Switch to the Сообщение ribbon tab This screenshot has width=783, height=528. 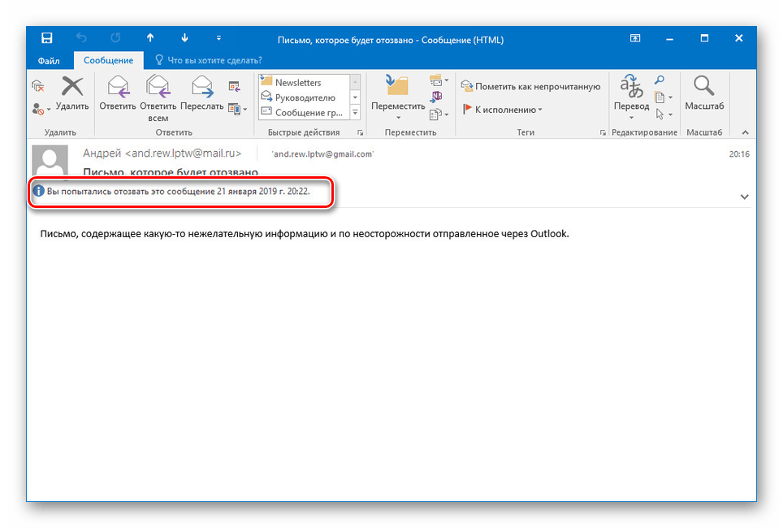pyautogui.click(x=108, y=60)
